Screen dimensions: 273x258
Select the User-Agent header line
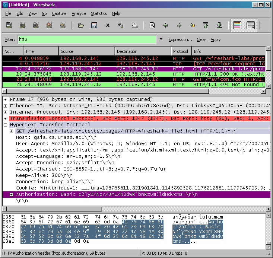pos(143,144)
